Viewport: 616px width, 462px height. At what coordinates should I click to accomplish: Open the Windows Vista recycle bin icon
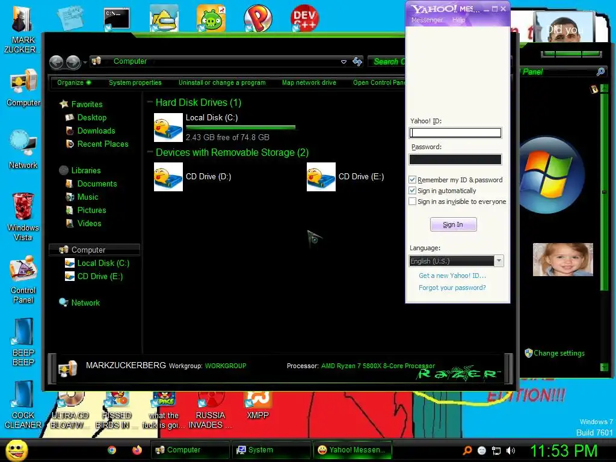click(23, 217)
